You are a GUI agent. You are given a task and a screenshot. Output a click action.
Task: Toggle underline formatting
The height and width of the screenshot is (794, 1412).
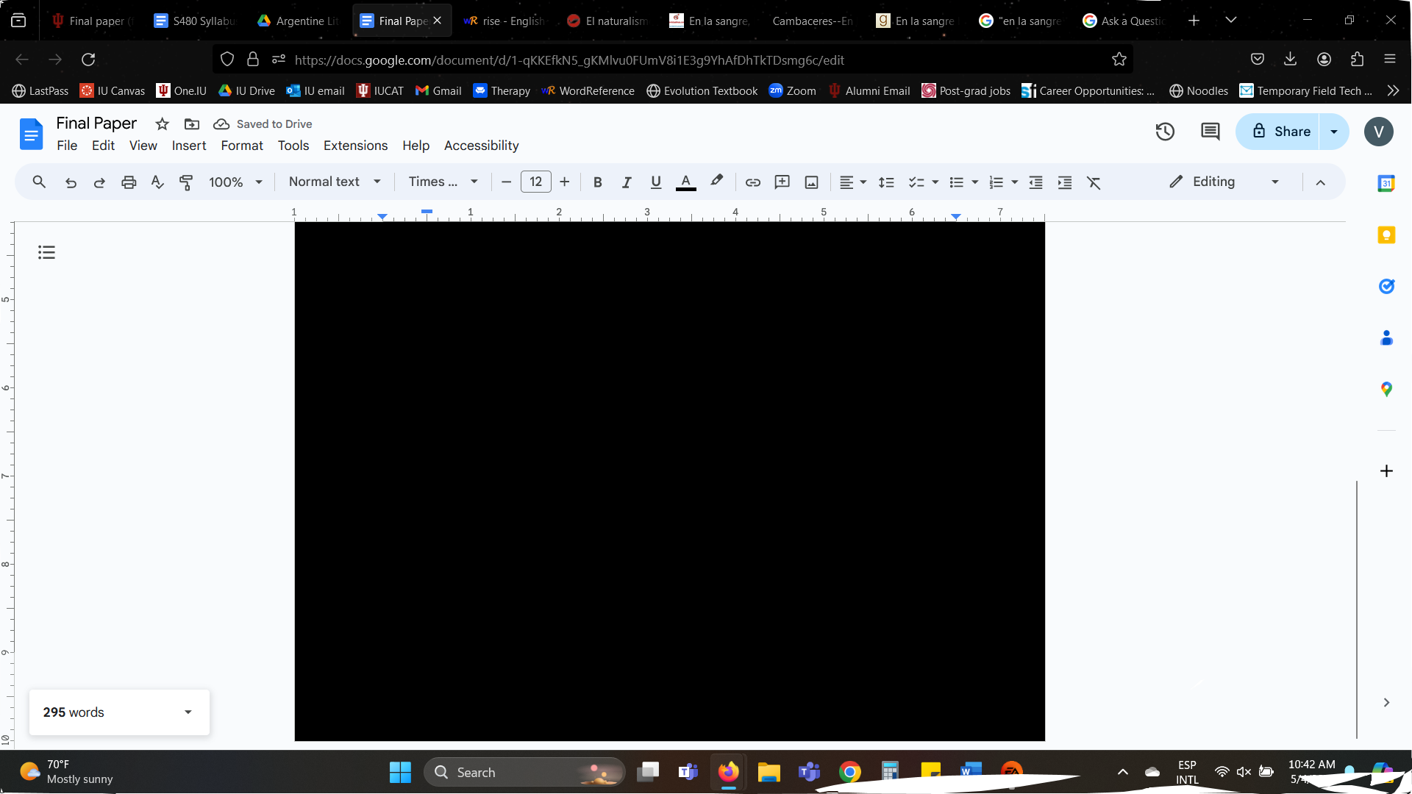tap(655, 182)
